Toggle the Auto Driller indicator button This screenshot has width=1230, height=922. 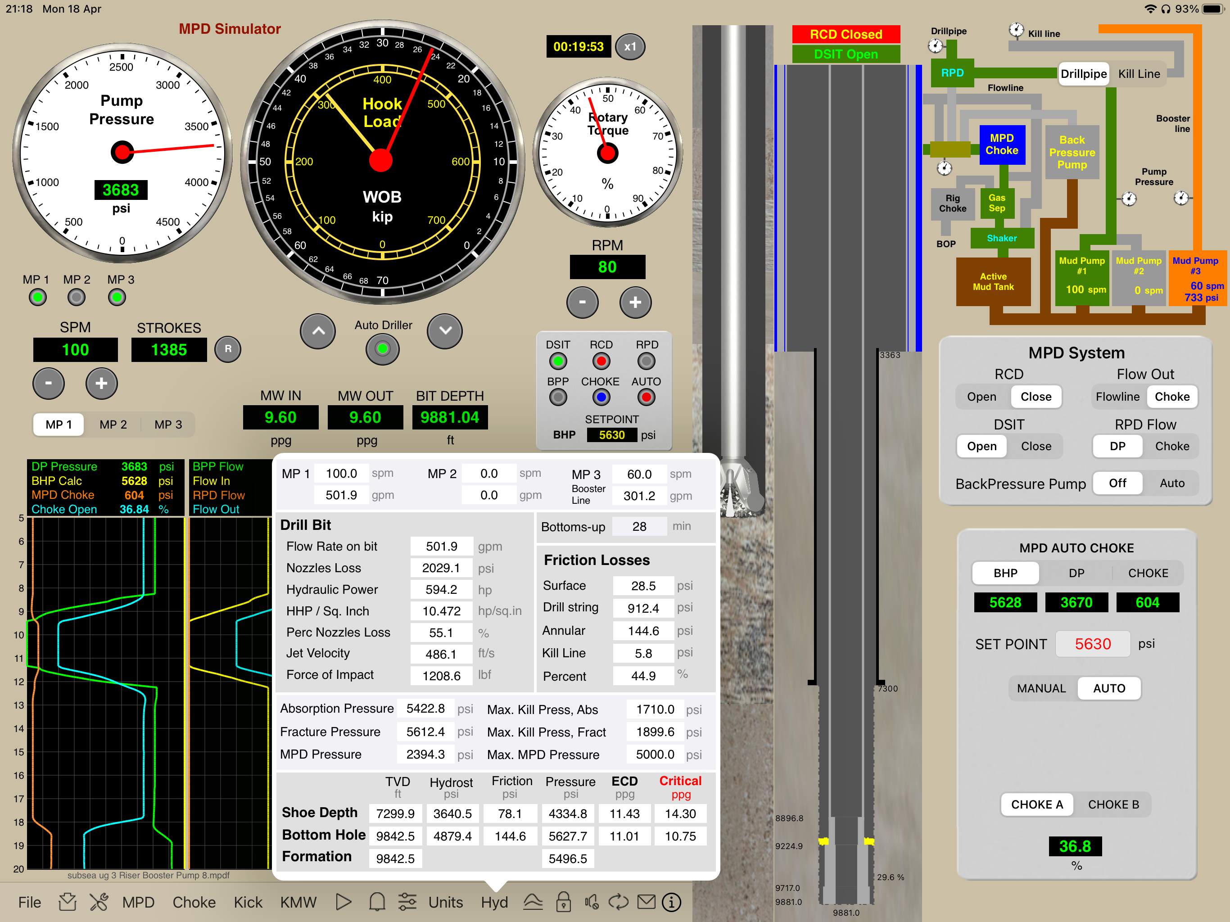(x=383, y=349)
